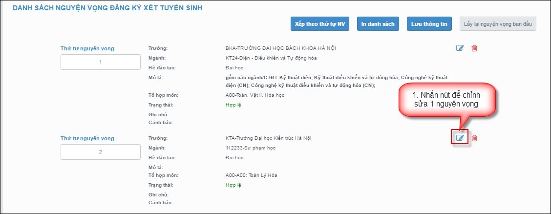This screenshot has height=214, width=551.
Task: Click the 'In danh sách' button
Action: click(x=378, y=23)
